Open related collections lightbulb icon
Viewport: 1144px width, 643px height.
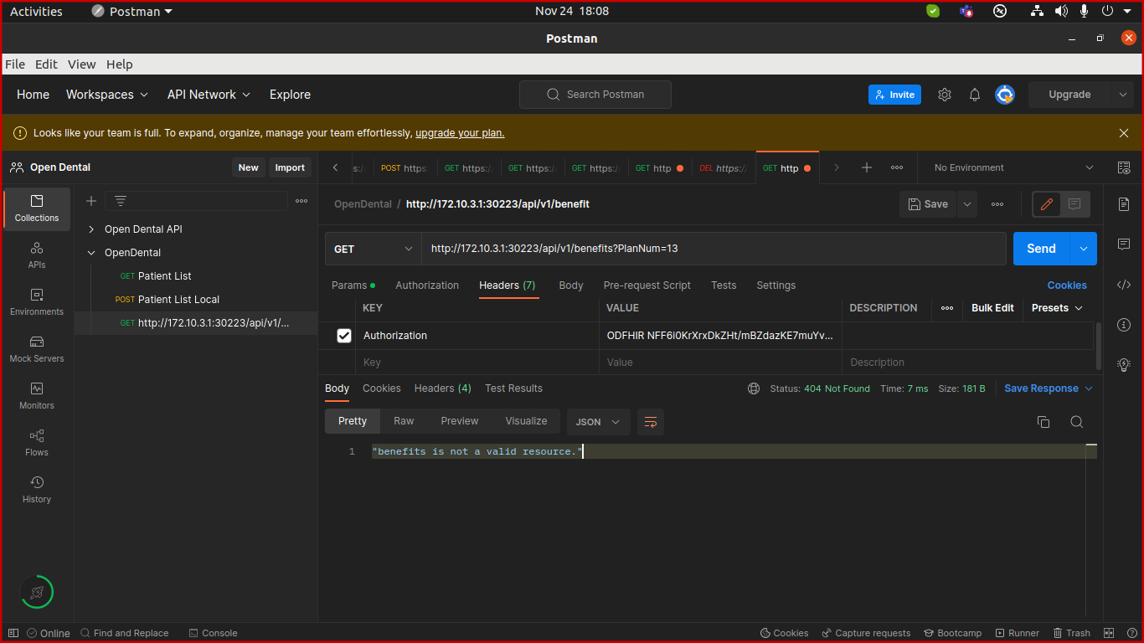pyautogui.click(x=1124, y=365)
